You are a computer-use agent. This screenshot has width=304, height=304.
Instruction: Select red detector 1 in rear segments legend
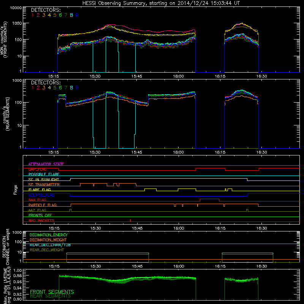click(x=33, y=88)
